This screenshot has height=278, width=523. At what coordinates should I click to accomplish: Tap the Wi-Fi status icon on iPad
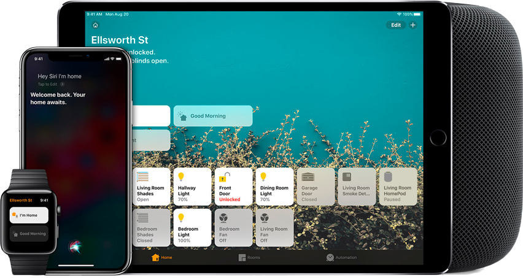399,14
